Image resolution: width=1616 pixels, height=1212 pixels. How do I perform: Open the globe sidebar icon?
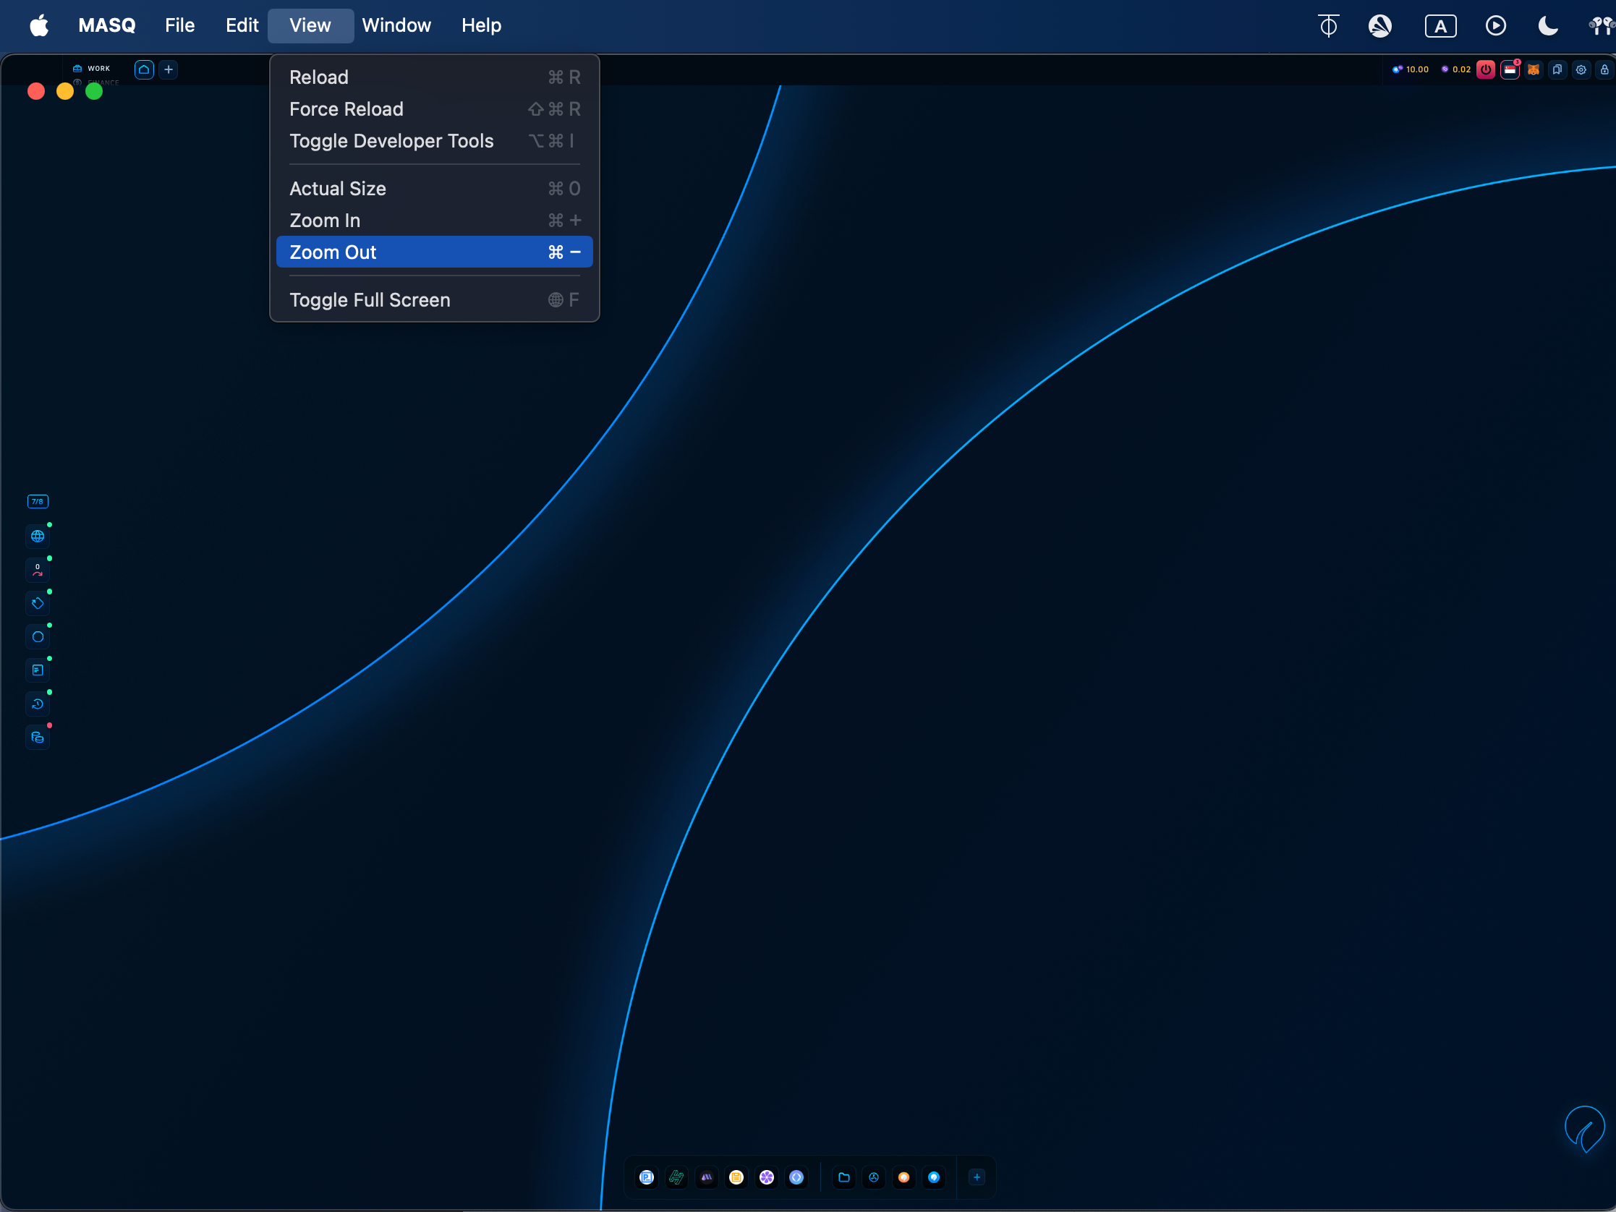click(x=38, y=537)
